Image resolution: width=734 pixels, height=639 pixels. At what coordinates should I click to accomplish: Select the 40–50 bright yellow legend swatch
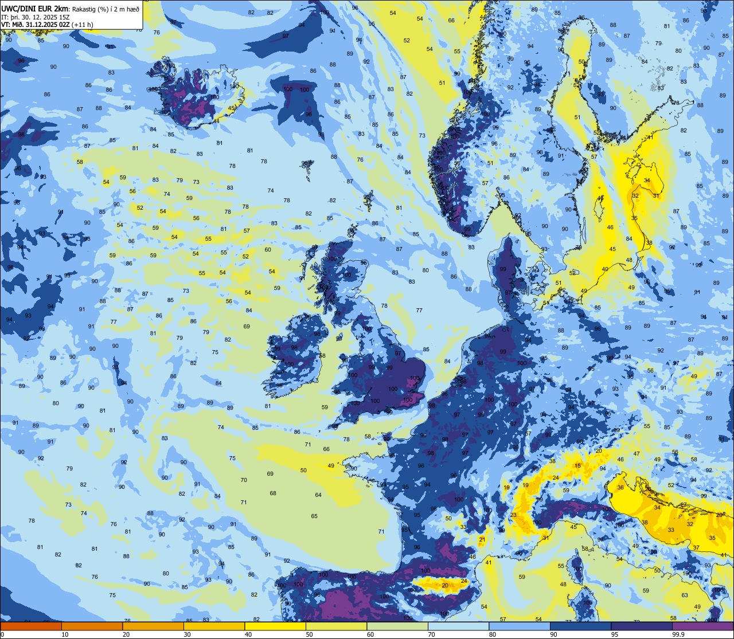coord(275,626)
